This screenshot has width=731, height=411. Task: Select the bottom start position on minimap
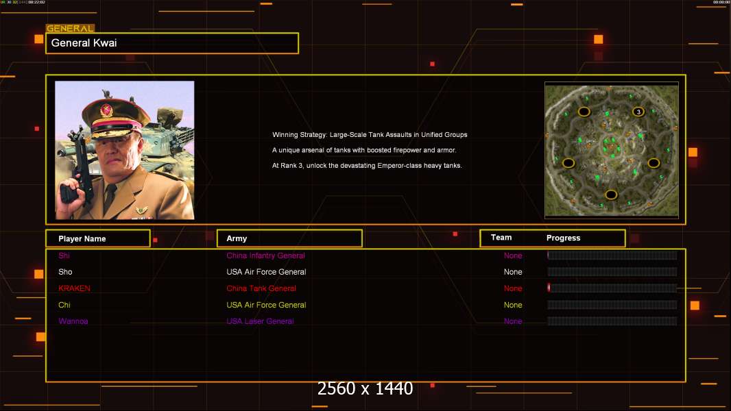coord(611,195)
